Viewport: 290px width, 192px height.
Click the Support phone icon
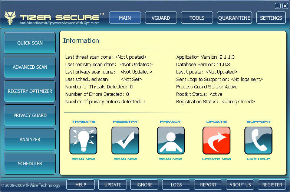tap(258, 140)
